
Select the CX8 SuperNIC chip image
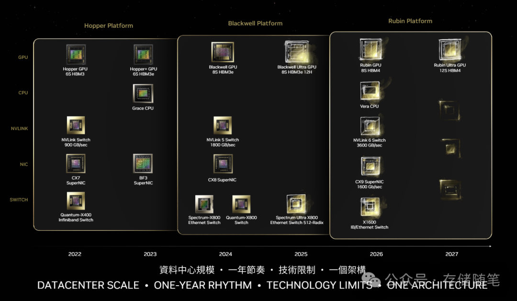(x=223, y=164)
